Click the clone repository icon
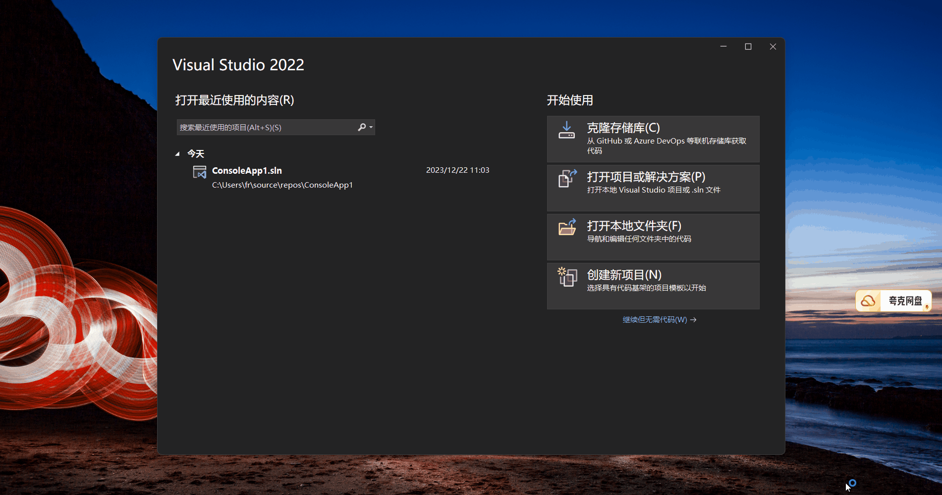The image size is (942, 495). [566, 130]
